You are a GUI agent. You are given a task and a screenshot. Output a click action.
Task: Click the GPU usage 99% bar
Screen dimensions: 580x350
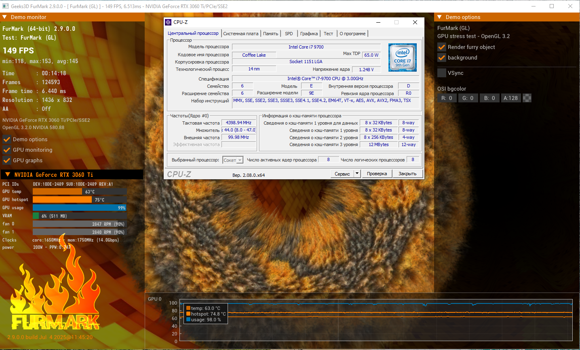tap(80, 208)
